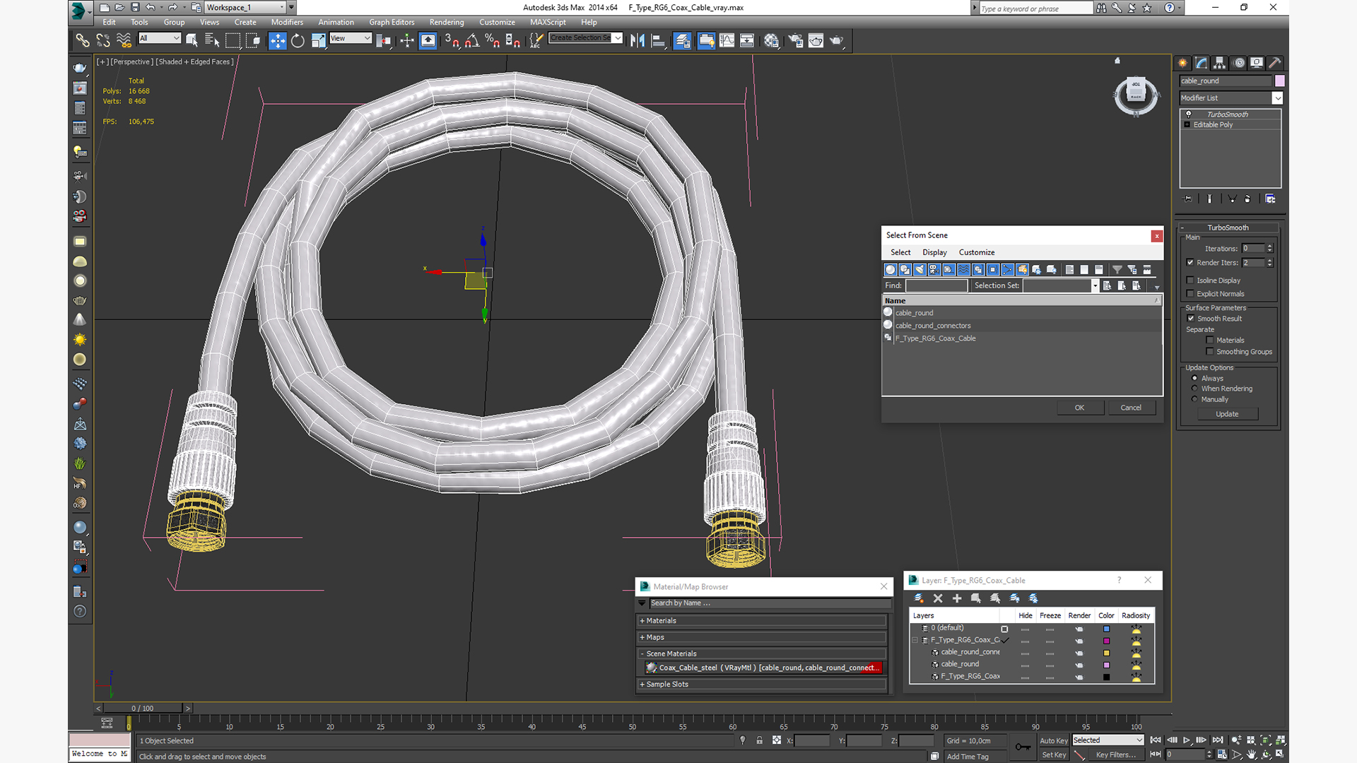Click Create New Layer icon in Layer dialog

(x=919, y=598)
